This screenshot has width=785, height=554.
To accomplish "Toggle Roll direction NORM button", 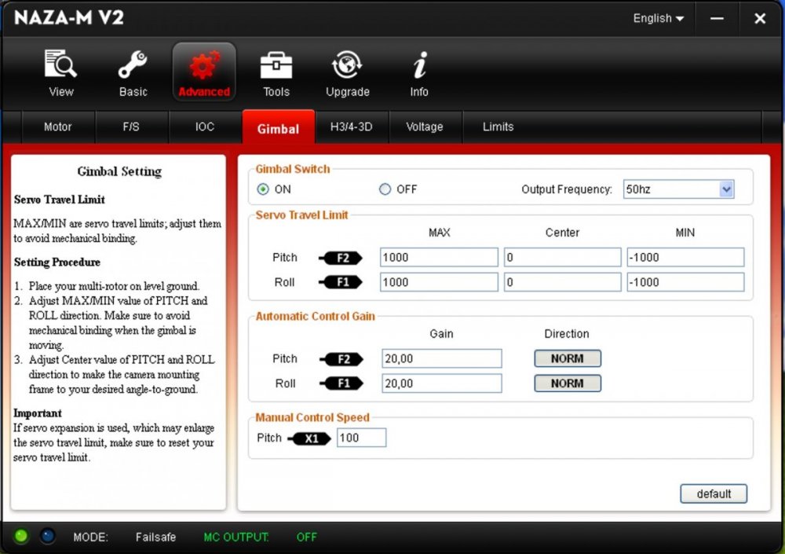I will (x=568, y=383).
